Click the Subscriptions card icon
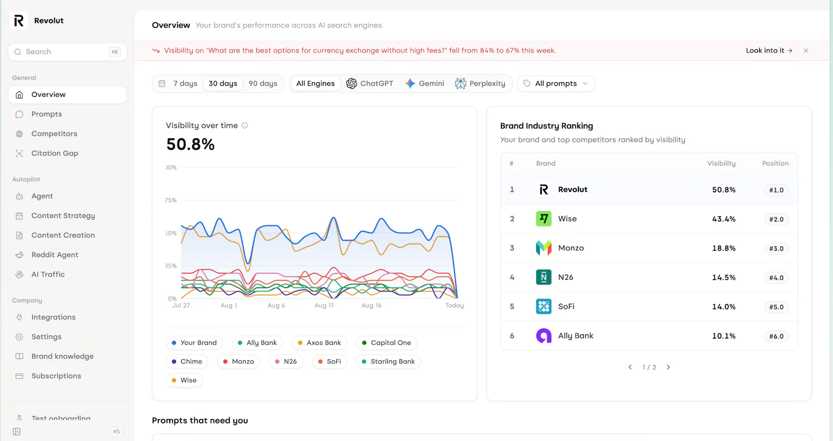The height and width of the screenshot is (441, 833). (19, 376)
